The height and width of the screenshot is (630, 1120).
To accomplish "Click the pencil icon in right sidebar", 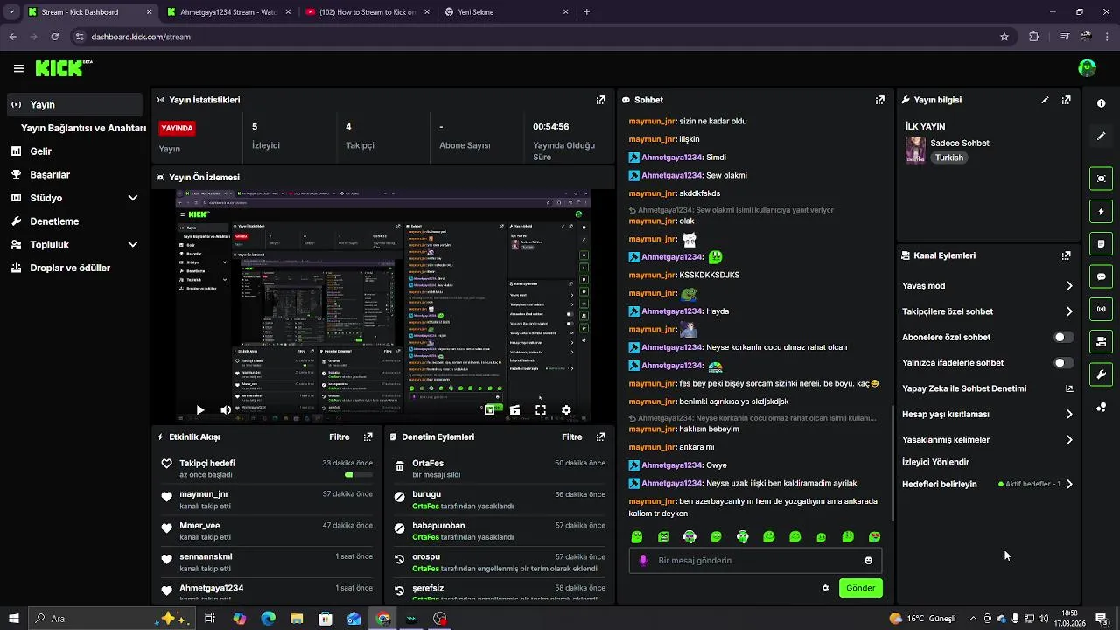I will pos(1101,136).
